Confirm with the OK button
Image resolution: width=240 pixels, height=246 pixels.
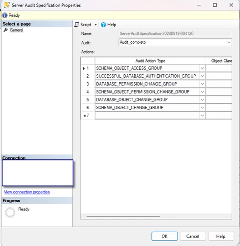165,236
